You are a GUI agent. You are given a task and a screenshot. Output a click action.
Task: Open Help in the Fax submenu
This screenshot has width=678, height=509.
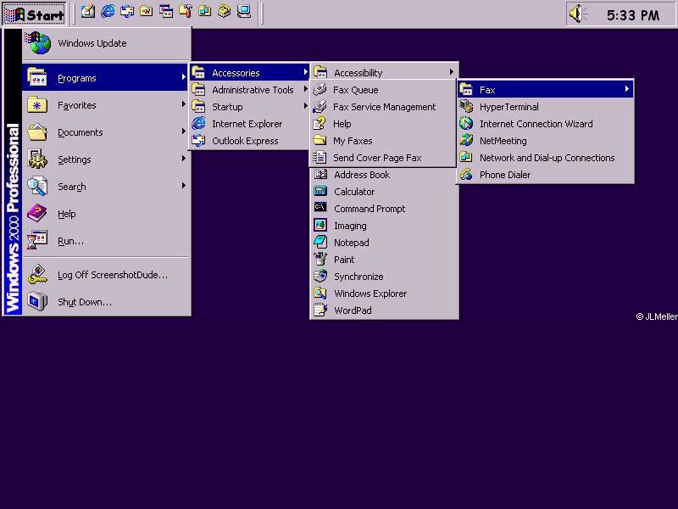(x=383, y=124)
